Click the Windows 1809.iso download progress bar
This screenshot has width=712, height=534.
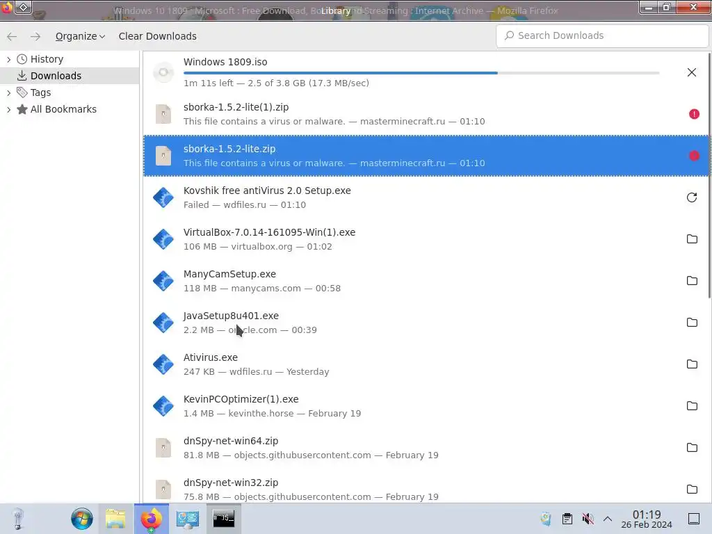(421, 72)
